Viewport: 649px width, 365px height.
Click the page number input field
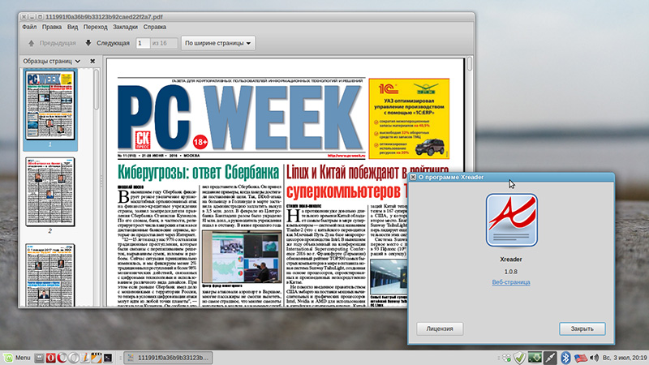143,43
